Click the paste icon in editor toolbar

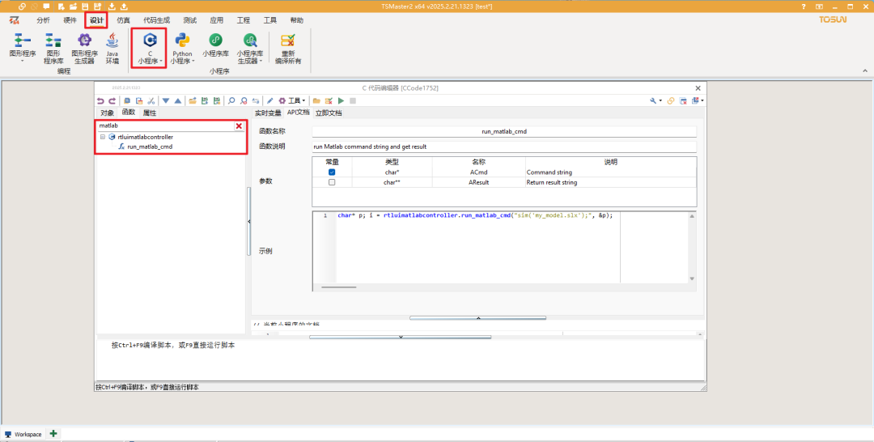[139, 101]
